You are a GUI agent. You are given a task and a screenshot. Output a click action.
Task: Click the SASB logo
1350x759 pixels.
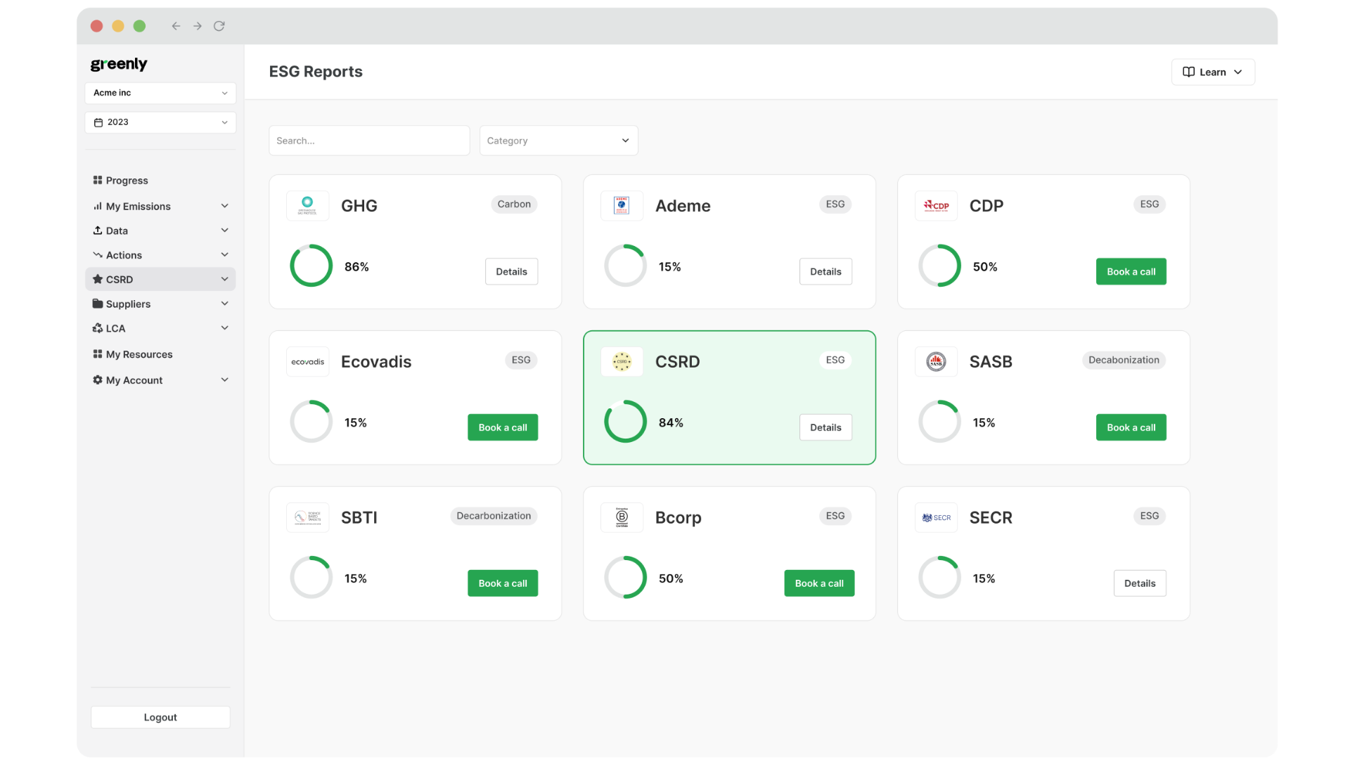coord(936,362)
